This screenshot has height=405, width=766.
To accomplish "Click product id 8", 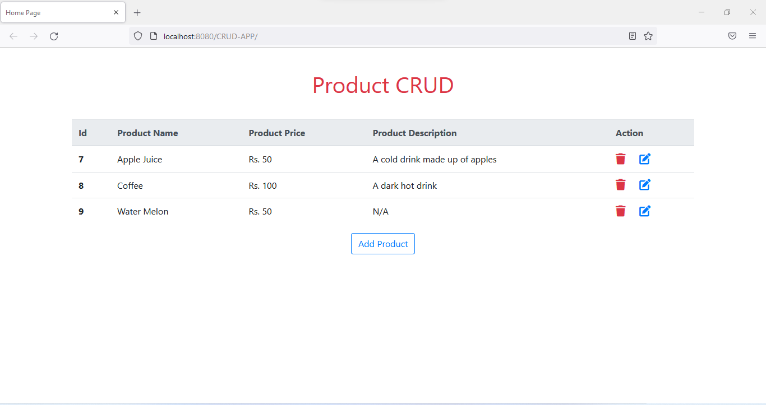I will tap(81, 186).
